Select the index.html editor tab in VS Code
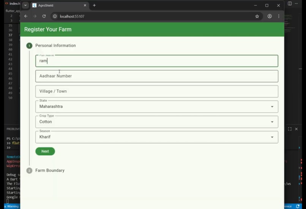306x209 pixels. [13, 3]
